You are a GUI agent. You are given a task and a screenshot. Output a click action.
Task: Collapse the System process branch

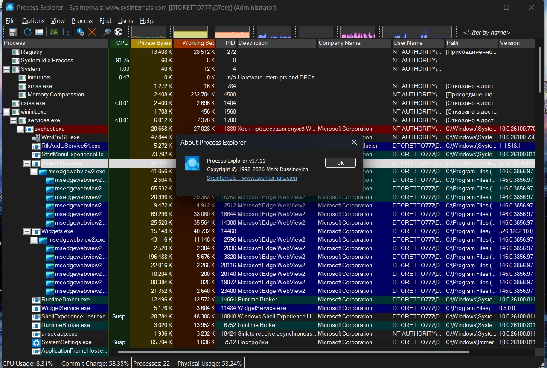(x=6, y=69)
